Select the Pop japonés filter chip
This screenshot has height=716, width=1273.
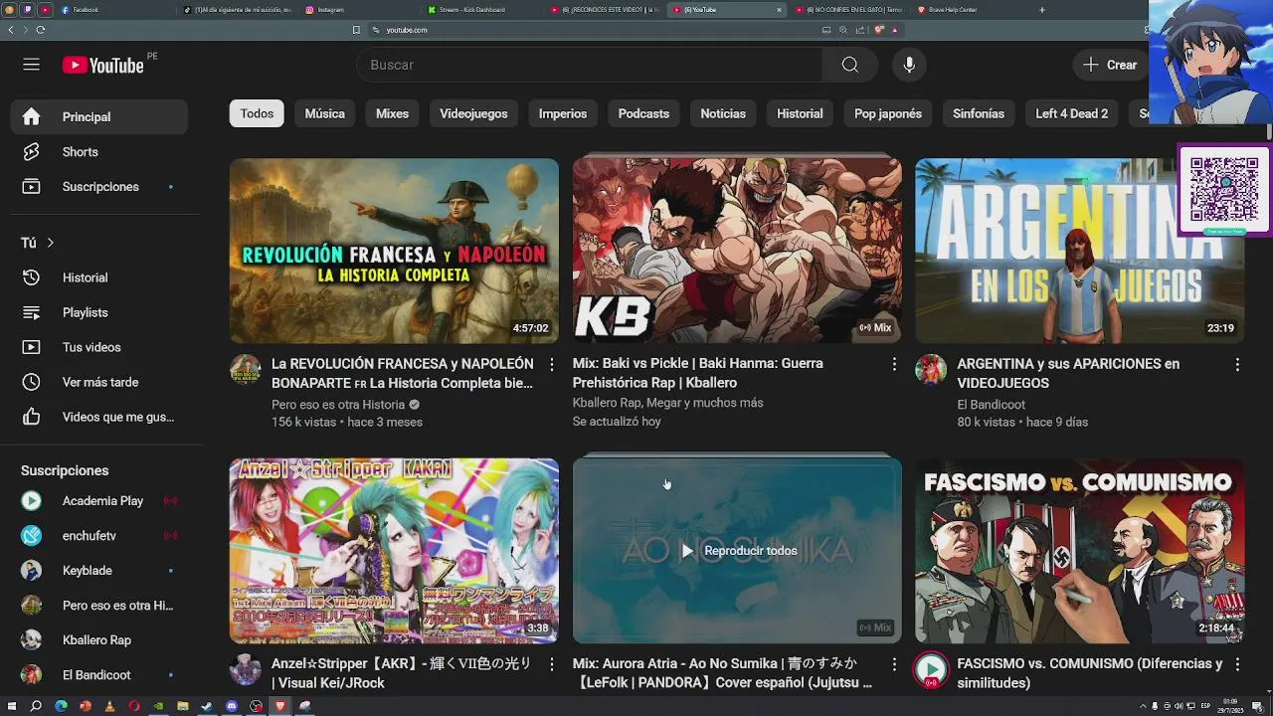click(888, 113)
